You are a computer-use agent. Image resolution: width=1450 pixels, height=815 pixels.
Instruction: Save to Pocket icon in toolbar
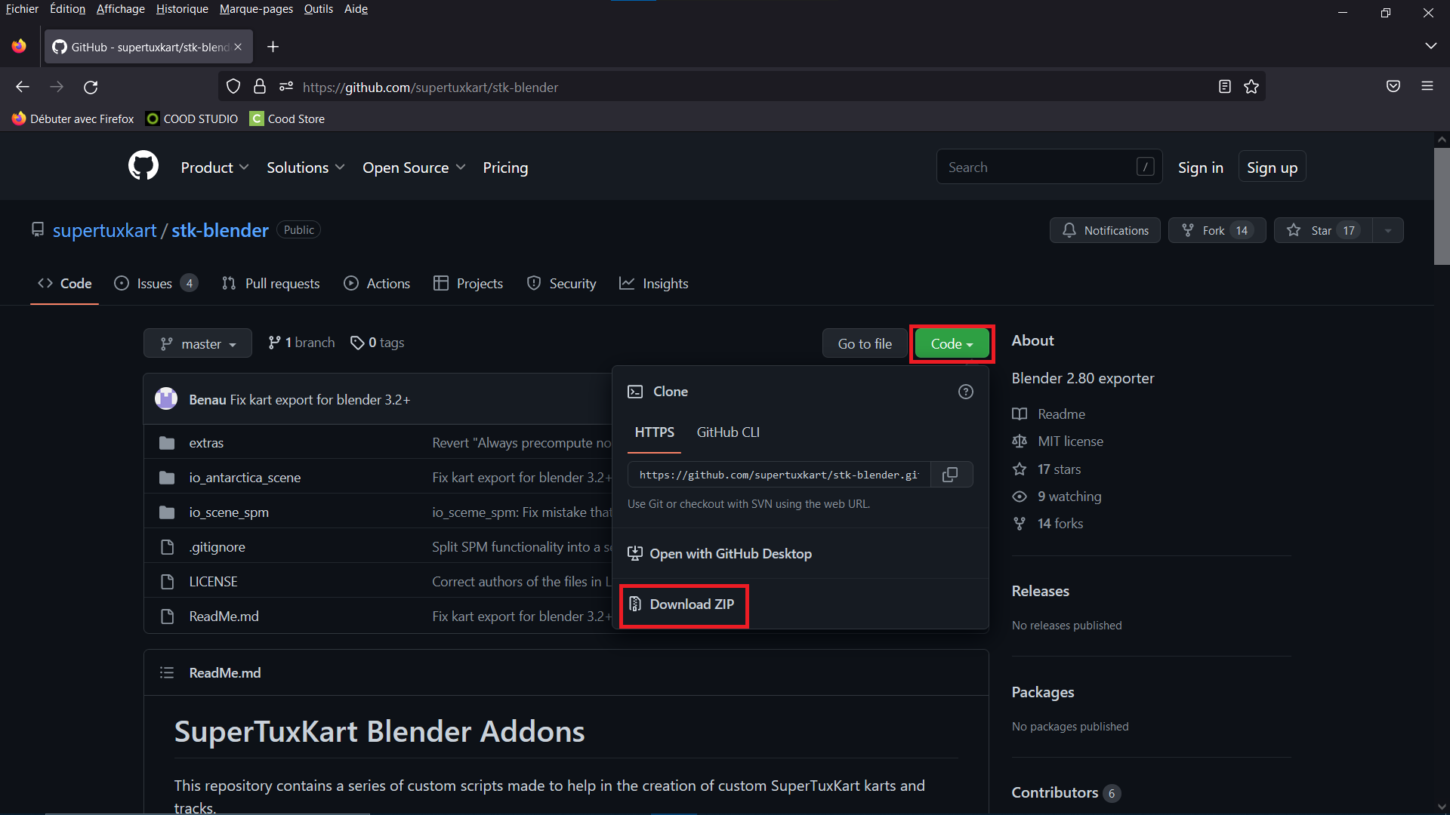point(1393,87)
